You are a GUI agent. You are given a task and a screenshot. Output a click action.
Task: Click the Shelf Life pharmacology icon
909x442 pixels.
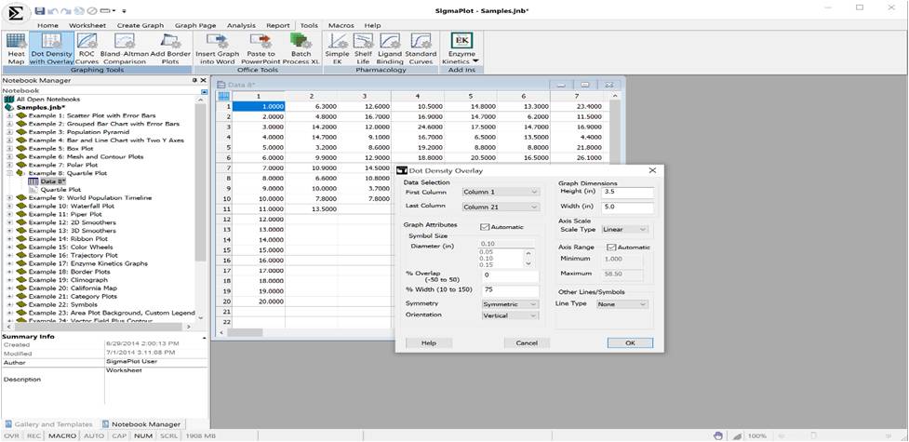coord(363,48)
